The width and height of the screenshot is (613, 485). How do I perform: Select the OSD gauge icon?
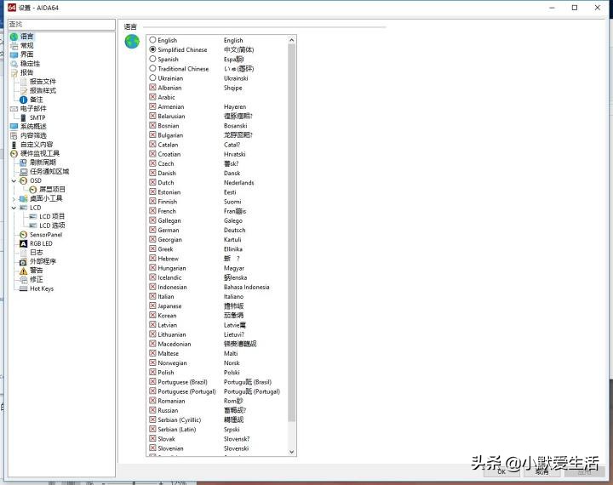[x=24, y=180]
